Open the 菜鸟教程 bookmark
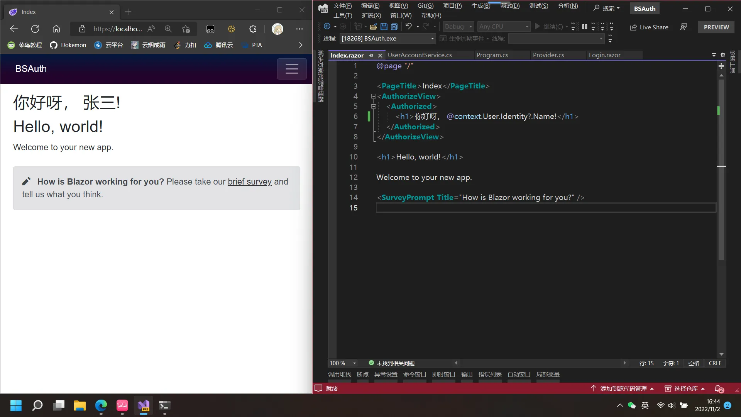 25,45
